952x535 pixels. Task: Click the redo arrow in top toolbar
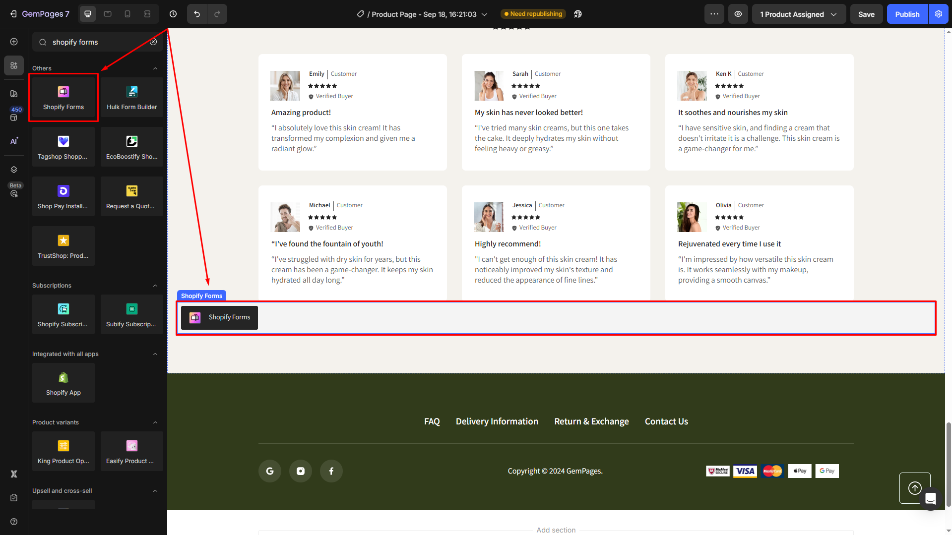217,14
